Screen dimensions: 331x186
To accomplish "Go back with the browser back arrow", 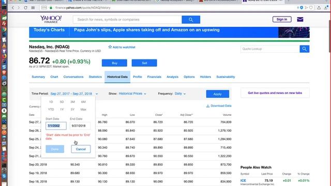I will (12, 8).
